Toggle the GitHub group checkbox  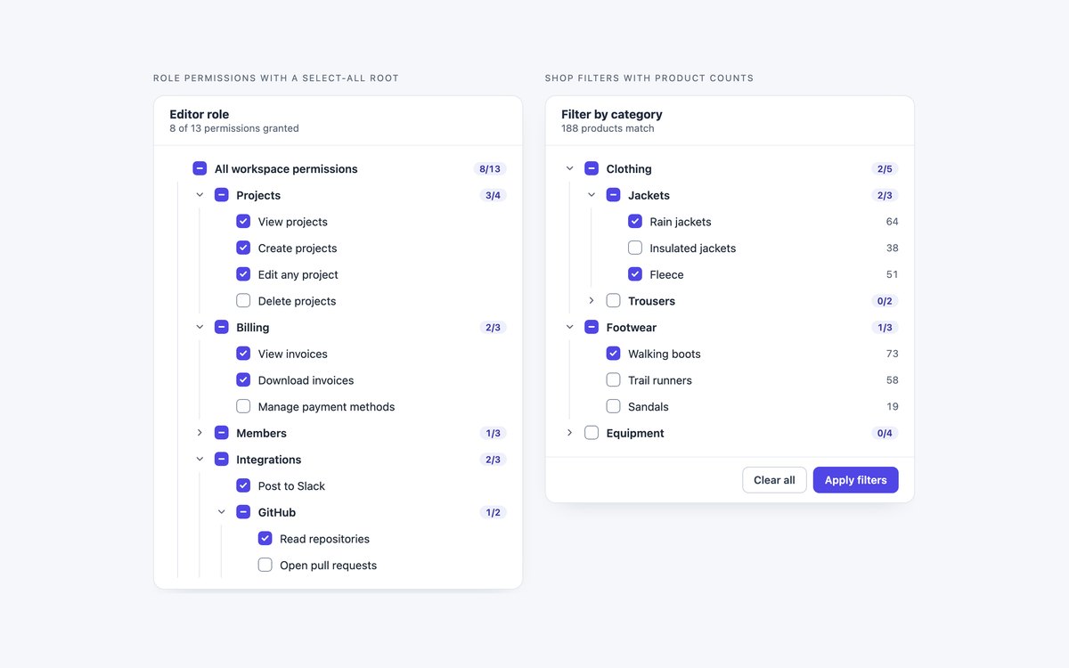click(243, 512)
